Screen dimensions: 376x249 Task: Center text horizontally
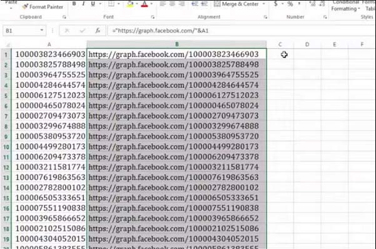pos(172,4)
